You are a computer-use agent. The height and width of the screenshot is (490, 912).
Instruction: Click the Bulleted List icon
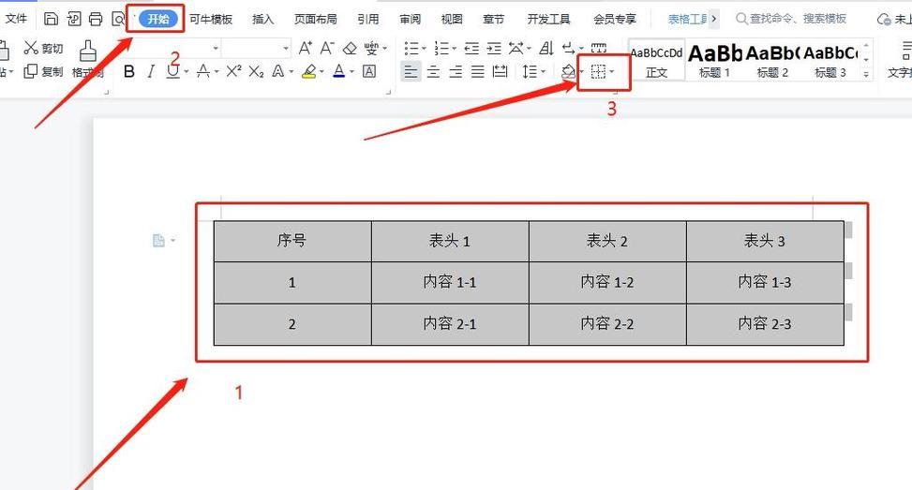[x=411, y=48]
